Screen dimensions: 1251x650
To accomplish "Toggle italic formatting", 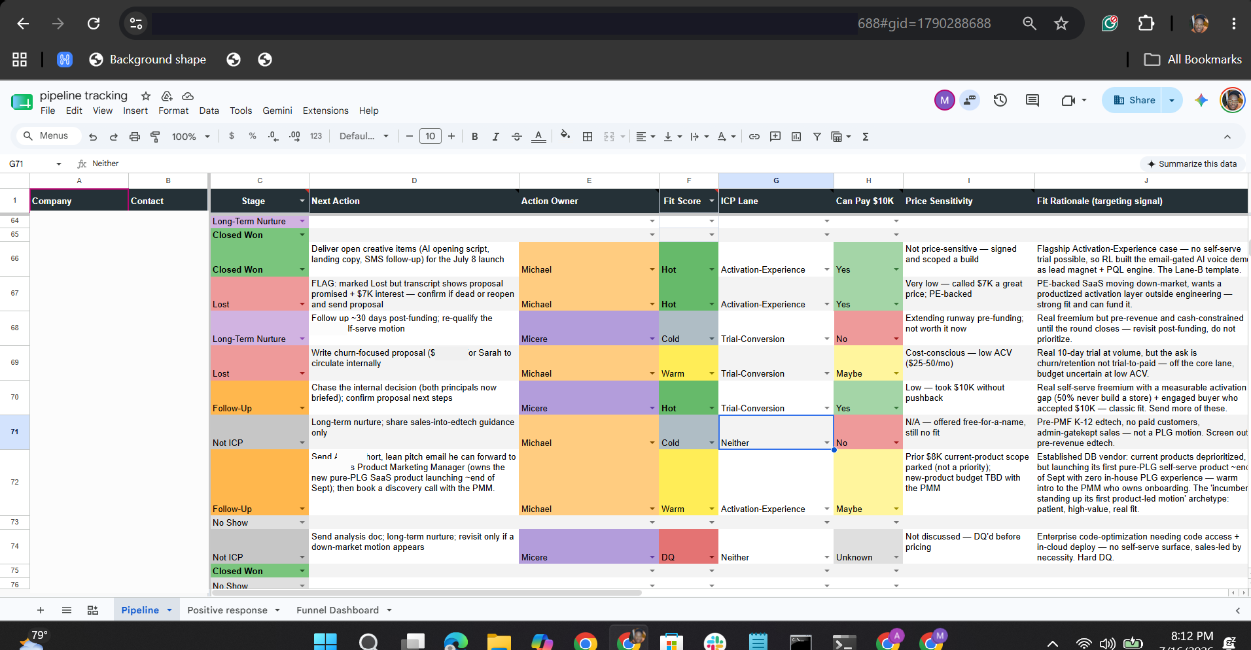I will (x=496, y=137).
